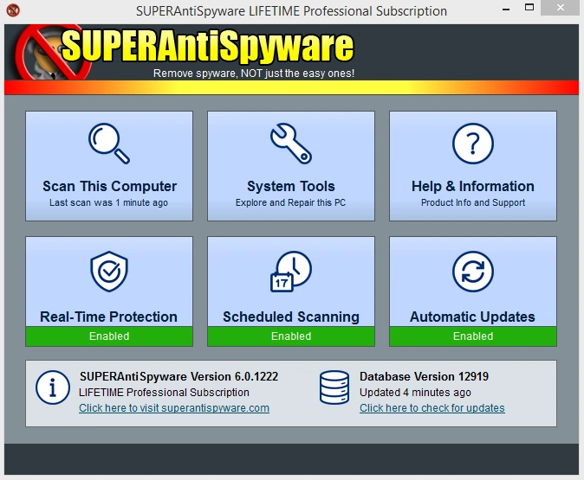Open Automatic Updates title
584x480 pixels.
click(472, 317)
